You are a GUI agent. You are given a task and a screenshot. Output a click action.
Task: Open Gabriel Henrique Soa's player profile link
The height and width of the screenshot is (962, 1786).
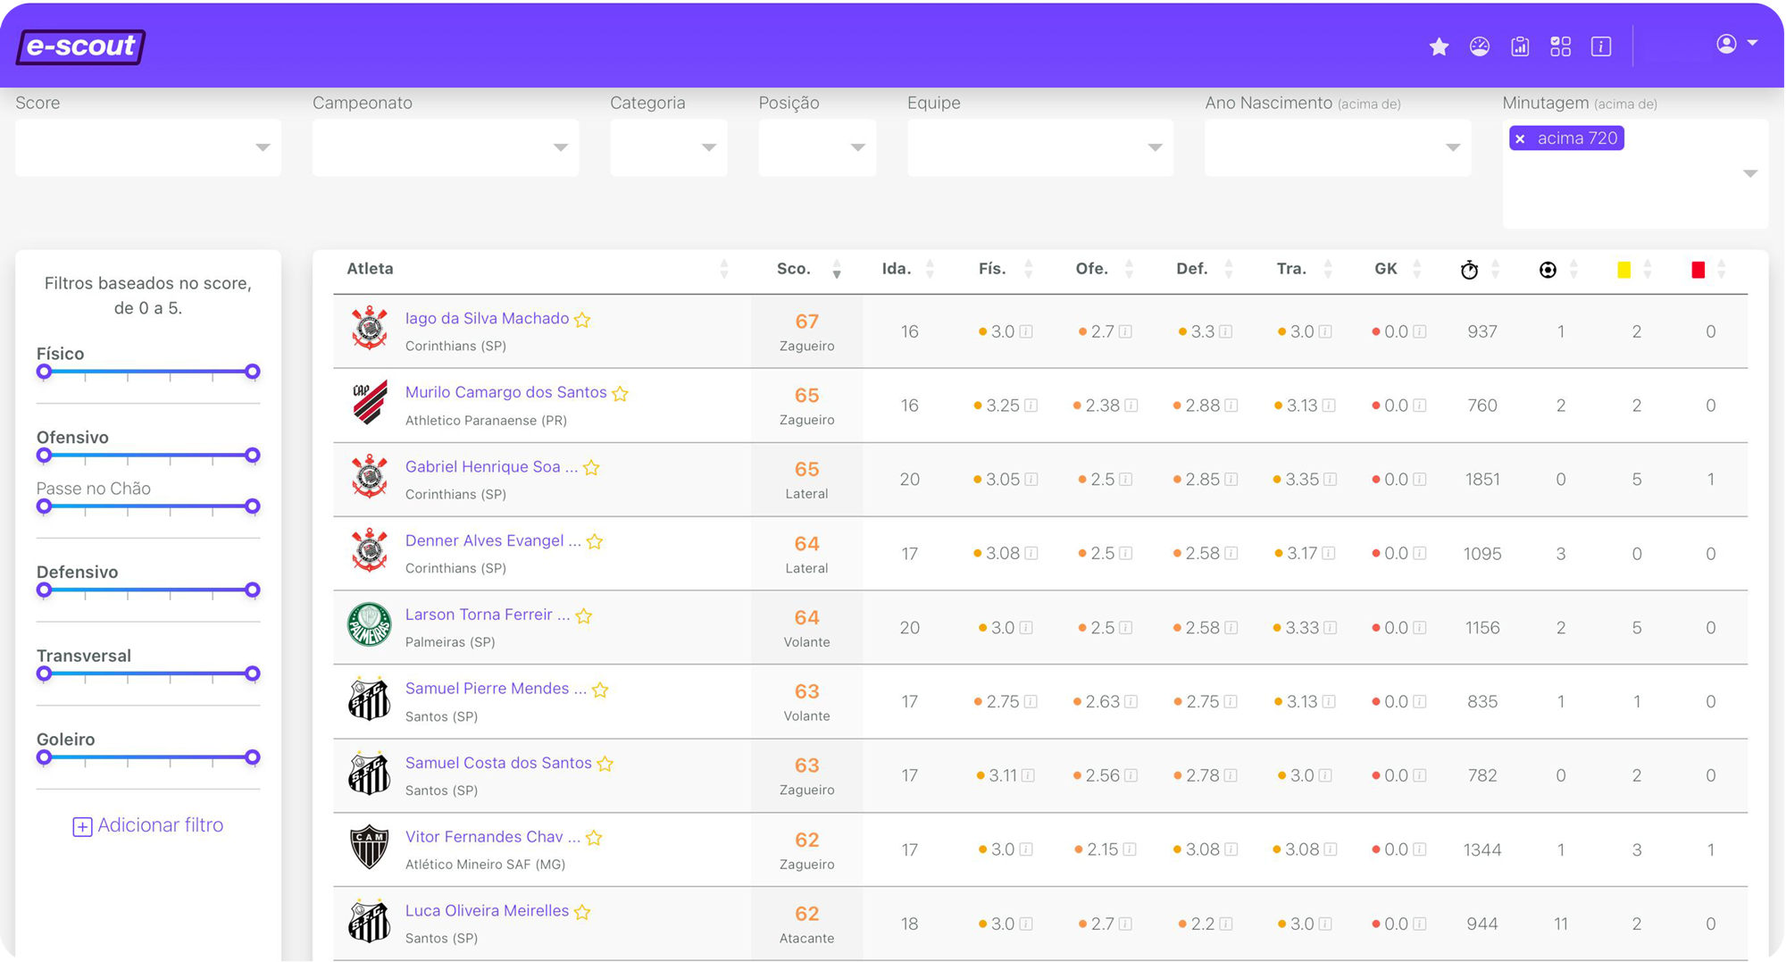tap(491, 466)
